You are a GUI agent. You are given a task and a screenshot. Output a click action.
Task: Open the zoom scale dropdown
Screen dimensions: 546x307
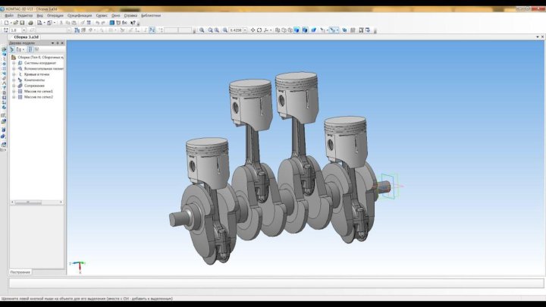point(244,30)
